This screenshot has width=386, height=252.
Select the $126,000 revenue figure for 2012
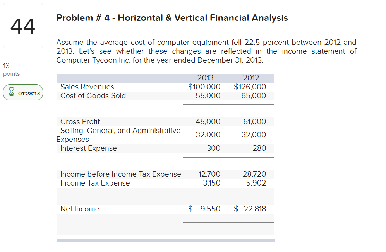coord(250,87)
